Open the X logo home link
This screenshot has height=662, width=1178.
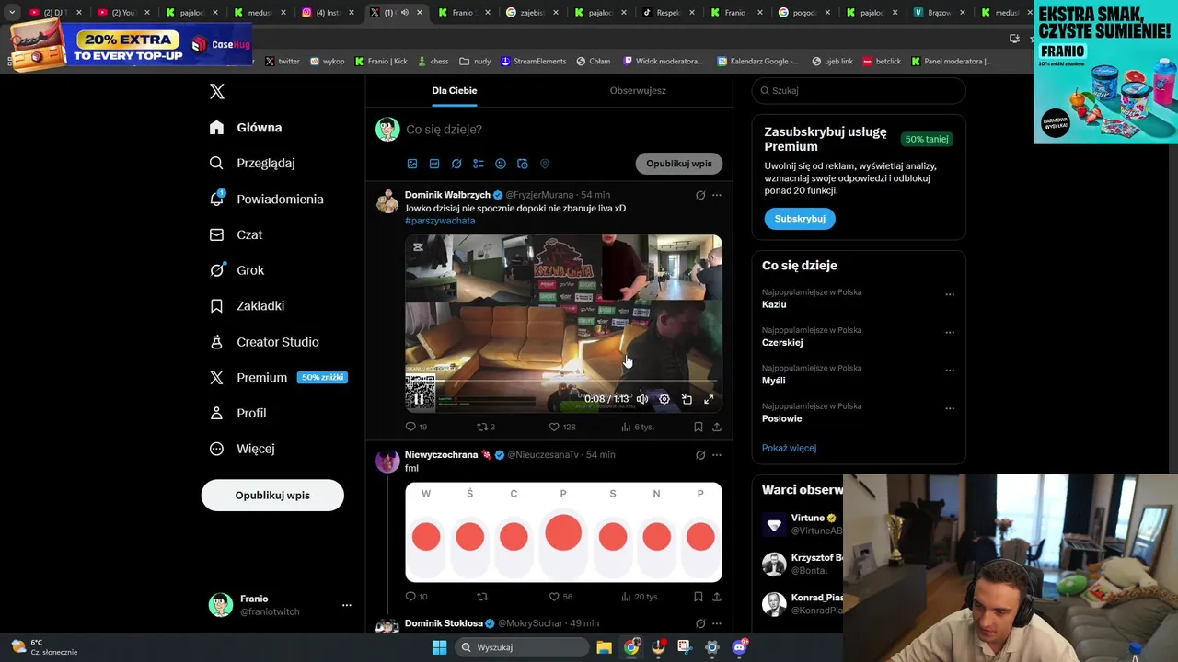coord(217,91)
